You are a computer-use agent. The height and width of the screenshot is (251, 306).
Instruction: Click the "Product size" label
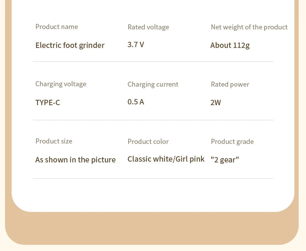click(x=54, y=141)
